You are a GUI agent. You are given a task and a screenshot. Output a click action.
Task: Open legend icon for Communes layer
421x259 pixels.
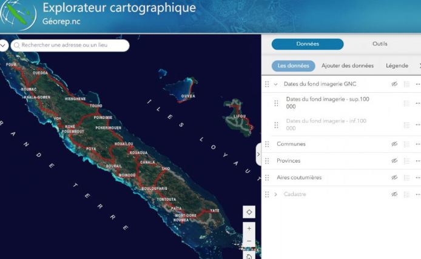(x=407, y=144)
